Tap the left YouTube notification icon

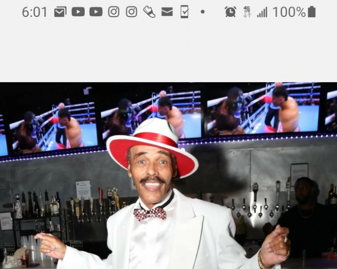tap(78, 12)
